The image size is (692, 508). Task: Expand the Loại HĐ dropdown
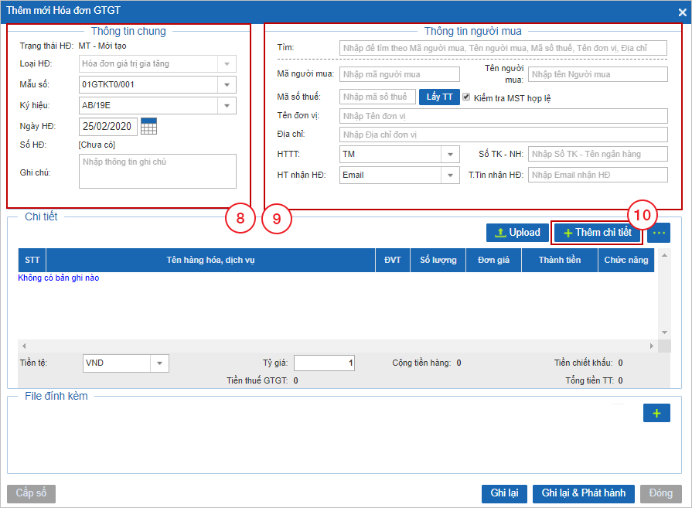pyautogui.click(x=227, y=63)
